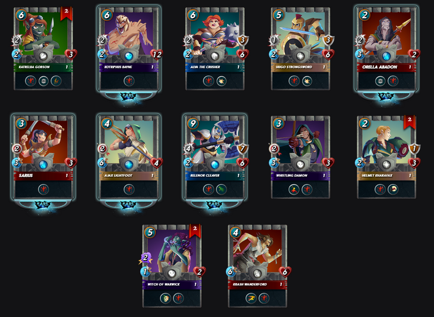The height and width of the screenshot is (317, 434).
Task: Click the single ability icon on Kotriphus Bayne
Action: point(129,81)
